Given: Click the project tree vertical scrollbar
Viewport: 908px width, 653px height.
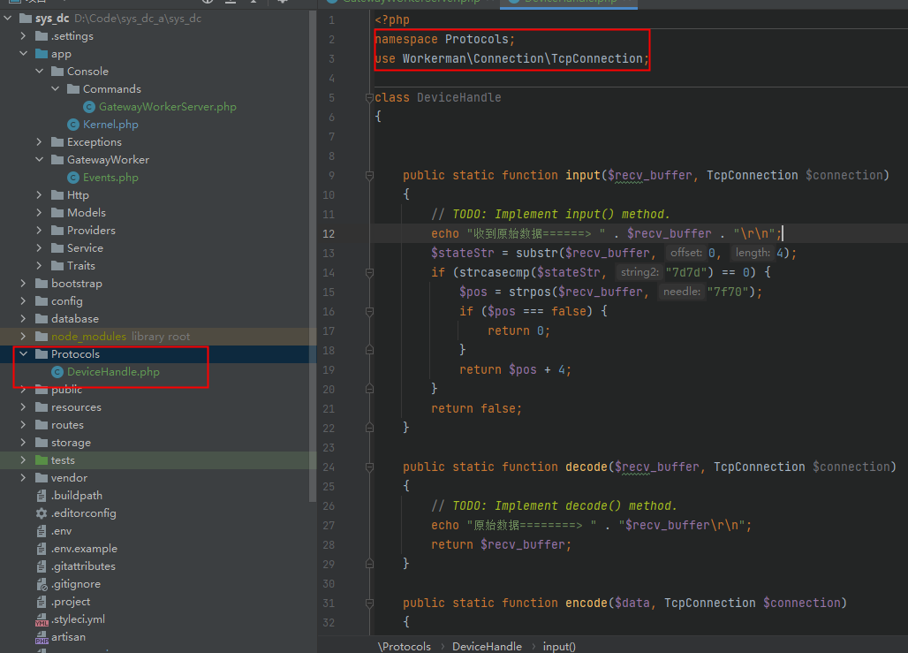Looking at the screenshot, I should click(x=313, y=255).
